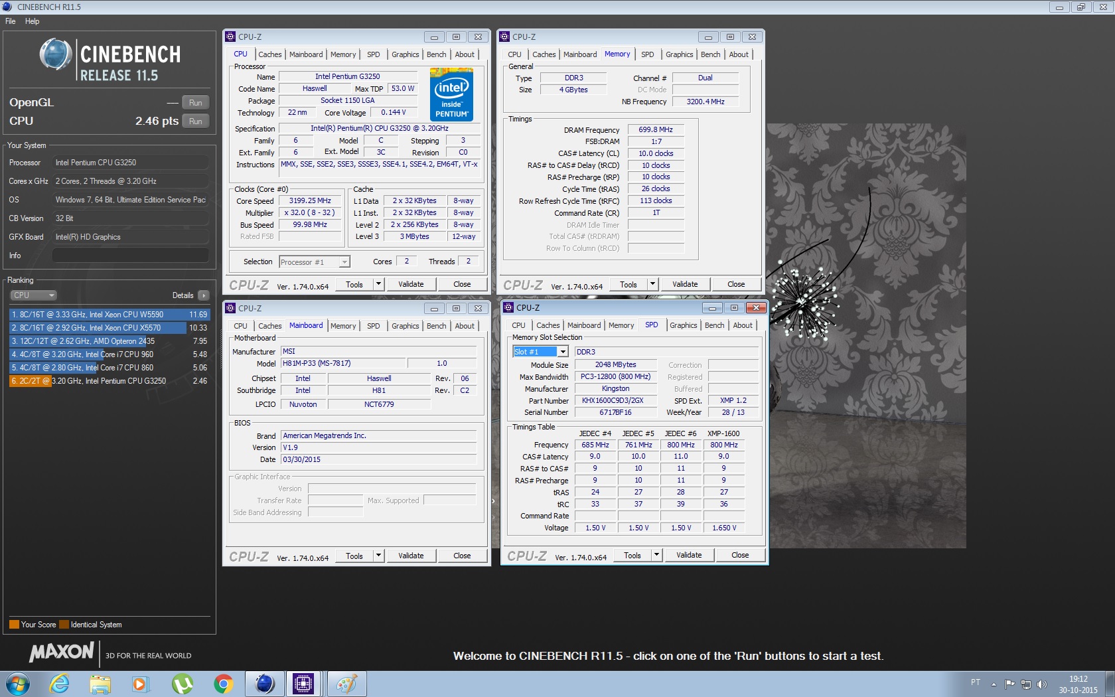Viewport: 1115px width, 697px height.
Task: Select the AMD Opteron 2435 ranking row
Action: 110,341
